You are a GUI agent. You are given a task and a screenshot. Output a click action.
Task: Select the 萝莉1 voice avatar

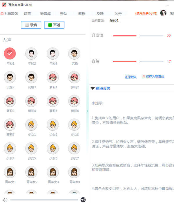(x=53, y=77)
